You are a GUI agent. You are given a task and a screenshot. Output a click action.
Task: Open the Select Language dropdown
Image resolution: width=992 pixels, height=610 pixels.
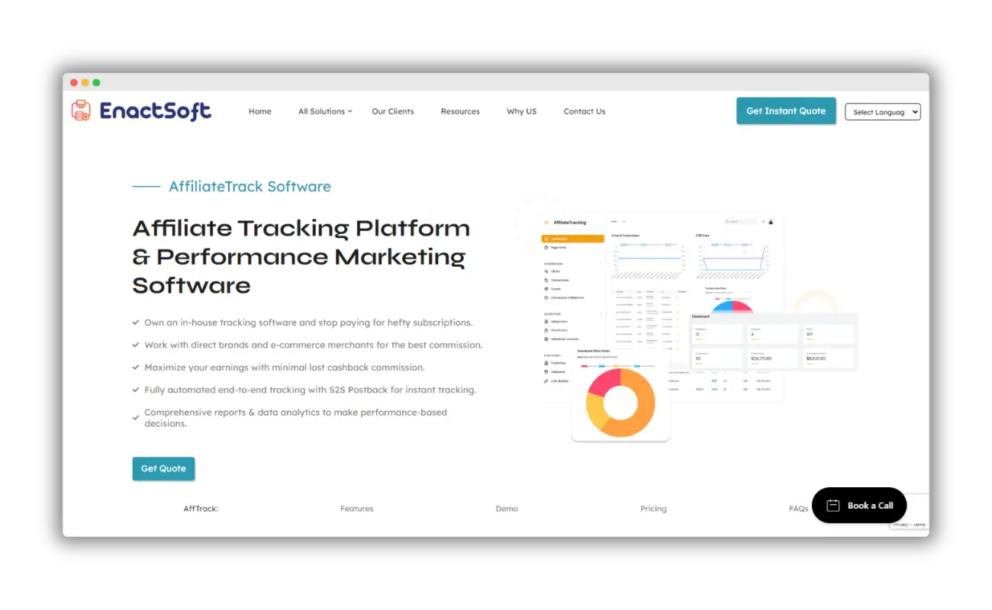point(883,112)
